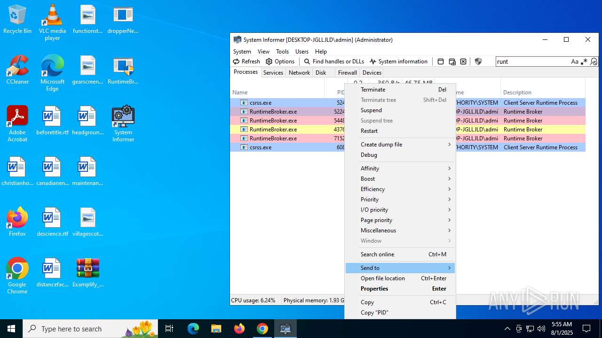Open the Tools menu
Screen dimensions: 602x338
click(282, 52)
